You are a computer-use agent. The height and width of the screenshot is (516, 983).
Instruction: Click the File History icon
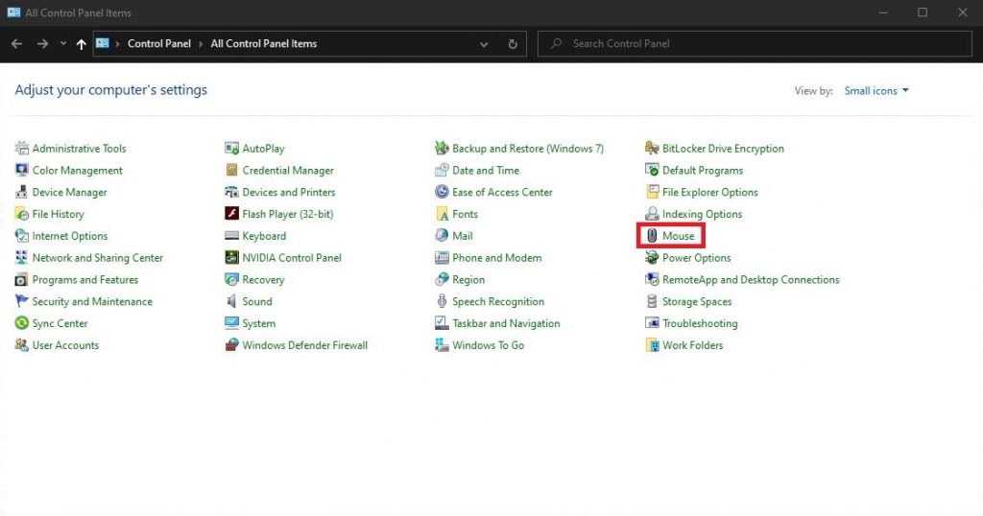click(22, 214)
